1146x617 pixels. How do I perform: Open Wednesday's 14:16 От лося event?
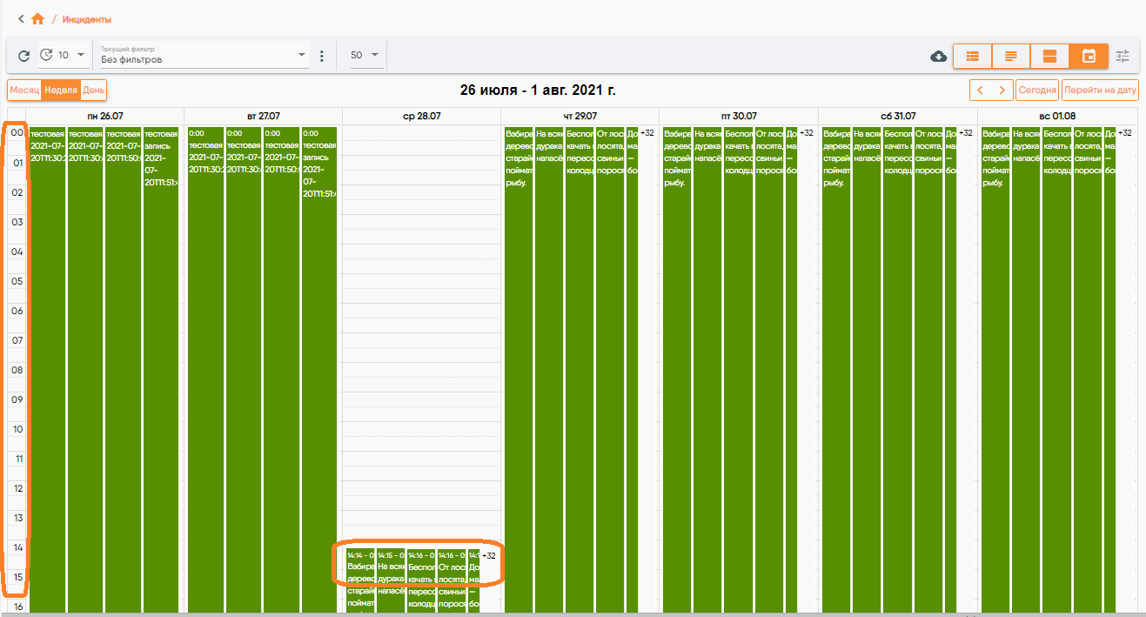452,580
